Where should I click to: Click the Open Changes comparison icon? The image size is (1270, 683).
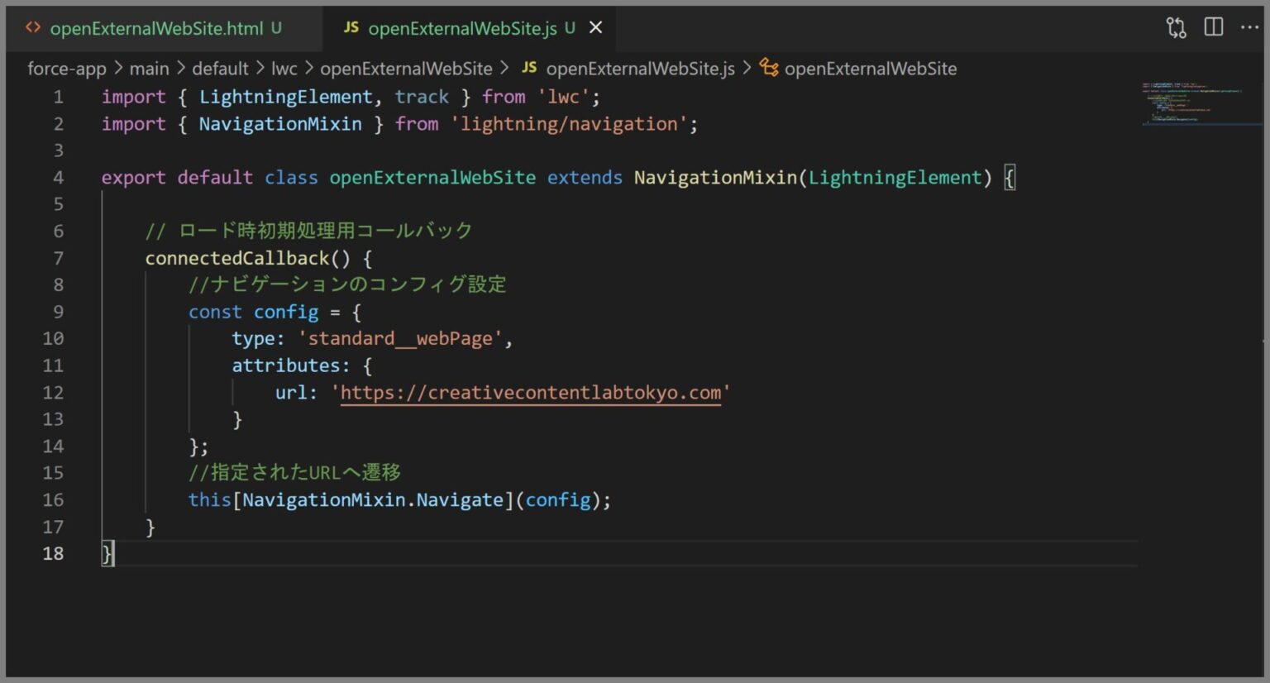tap(1175, 26)
